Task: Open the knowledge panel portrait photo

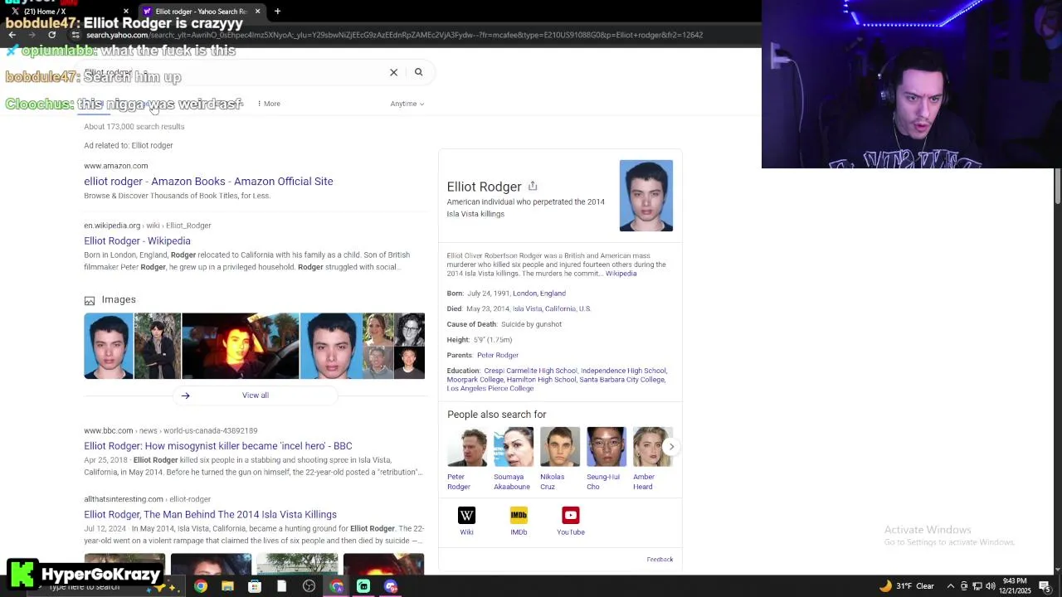Action: [646, 196]
